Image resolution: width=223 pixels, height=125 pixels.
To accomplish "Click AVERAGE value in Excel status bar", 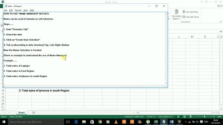I will (134, 117).
